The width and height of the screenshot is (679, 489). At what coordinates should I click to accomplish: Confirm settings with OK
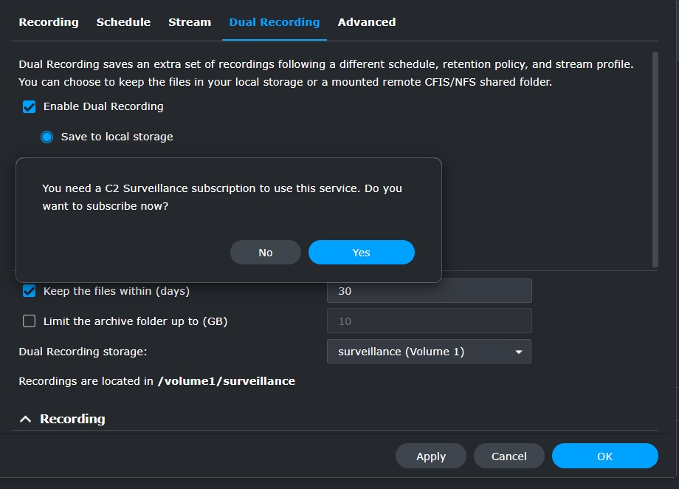(604, 456)
